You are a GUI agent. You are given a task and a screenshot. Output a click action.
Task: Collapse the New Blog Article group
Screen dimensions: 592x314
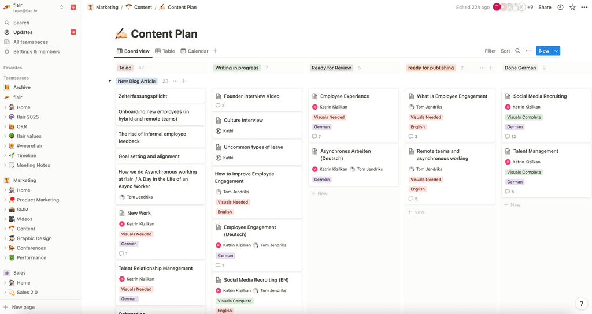click(110, 81)
